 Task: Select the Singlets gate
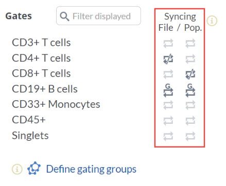tap(30, 136)
